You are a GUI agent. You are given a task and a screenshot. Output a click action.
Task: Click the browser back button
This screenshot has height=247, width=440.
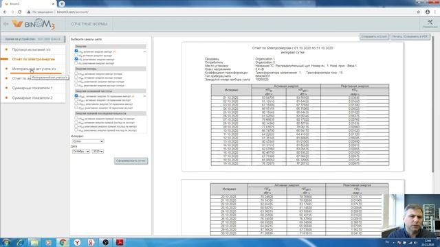pyautogui.click(x=5, y=12)
